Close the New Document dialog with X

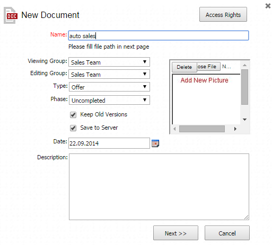[x=268, y=6]
